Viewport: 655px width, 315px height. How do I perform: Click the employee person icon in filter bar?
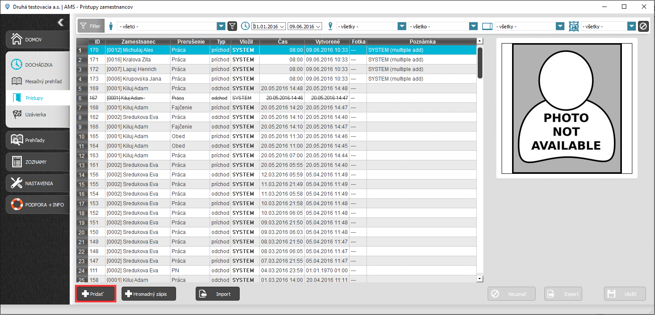(111, 26)
